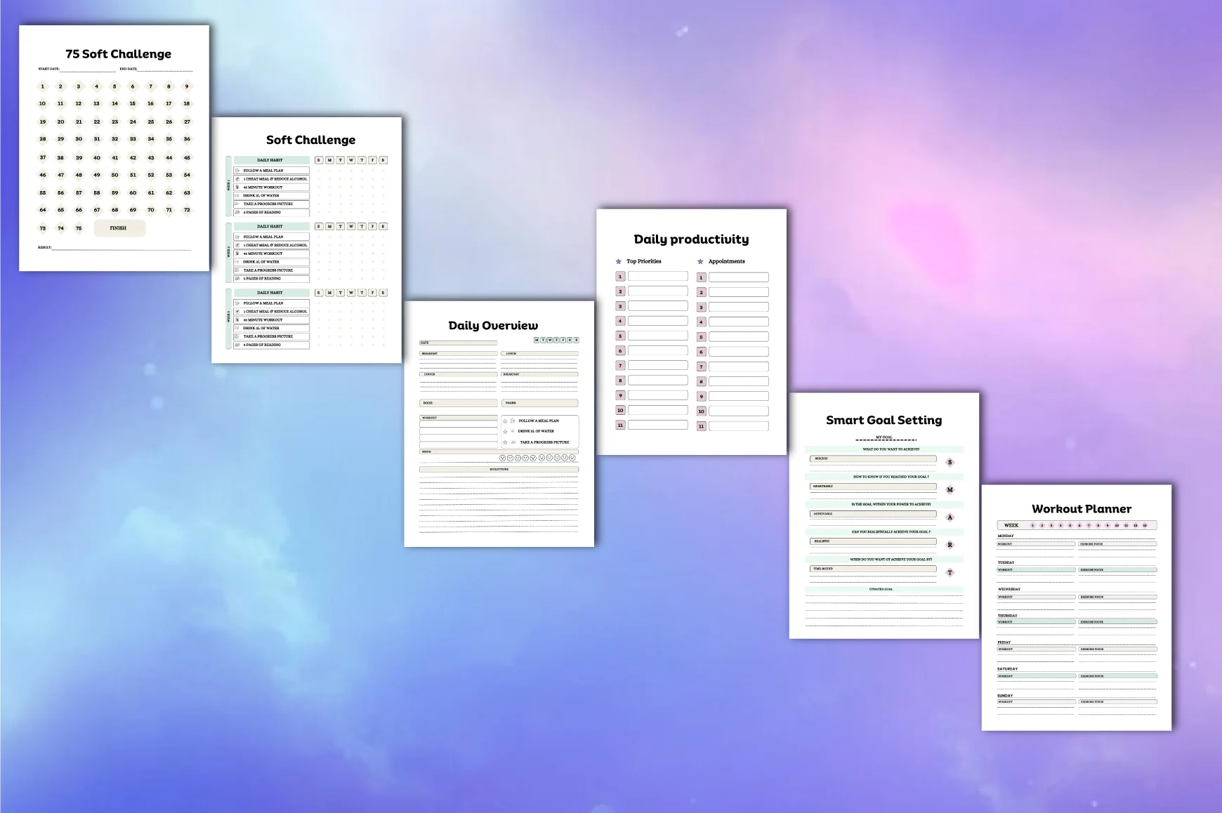The height and width of the screenshot is (813, 1222).
Task: Click the TIME-BOUND field in Smart Goal Setting
Action: 873,569
